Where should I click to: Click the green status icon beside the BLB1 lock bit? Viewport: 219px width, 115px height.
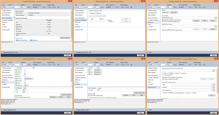89,74
